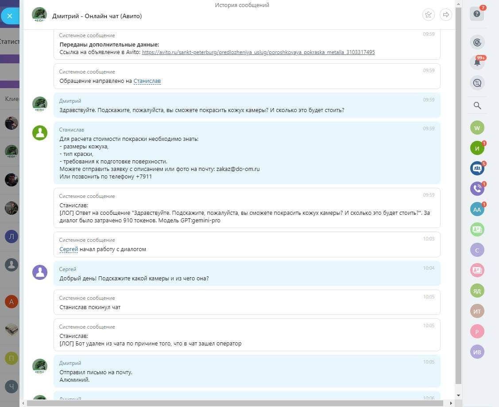Click the message "Отправил письмо на почту."
Screen dimensions: 499x407
pyautogui.click(x=96, y=372)
